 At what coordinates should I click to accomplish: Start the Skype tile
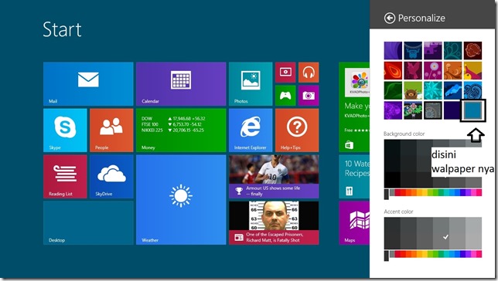pyautogui.click(x=65, y=130)
